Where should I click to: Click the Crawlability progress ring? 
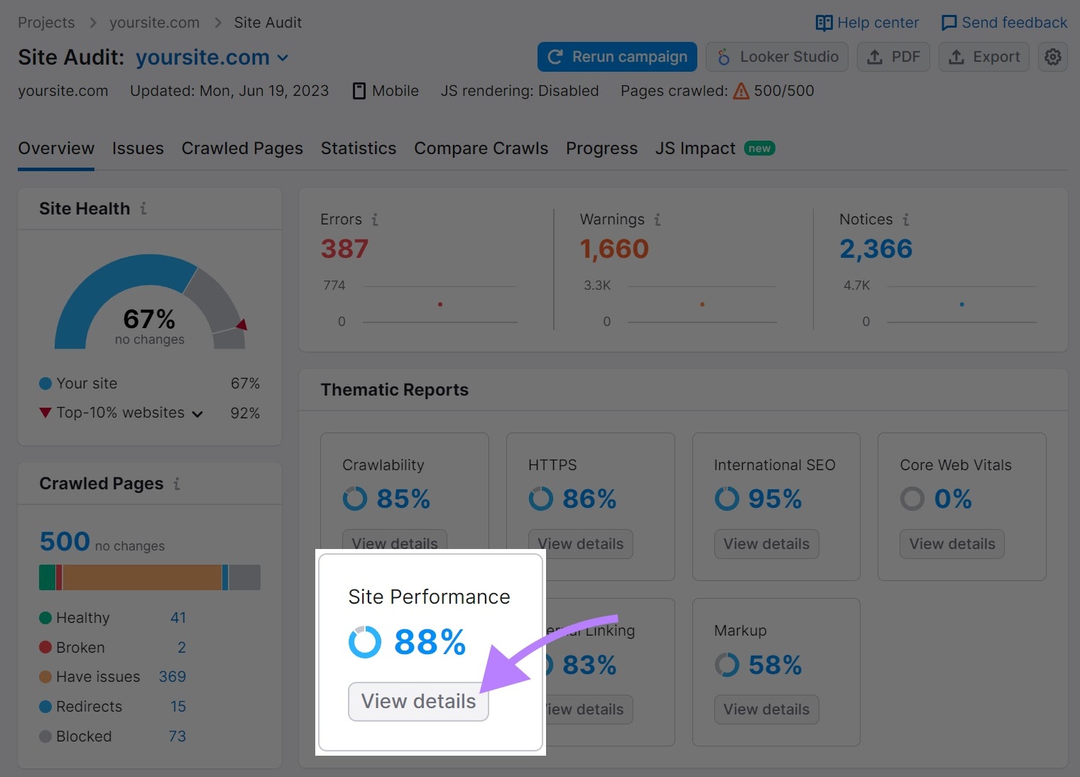354,499
